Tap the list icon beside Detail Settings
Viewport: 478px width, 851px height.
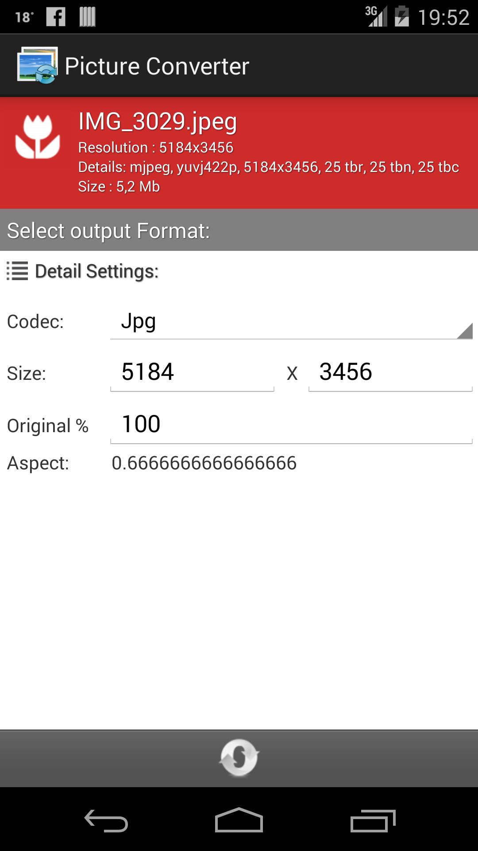[17, 271]
